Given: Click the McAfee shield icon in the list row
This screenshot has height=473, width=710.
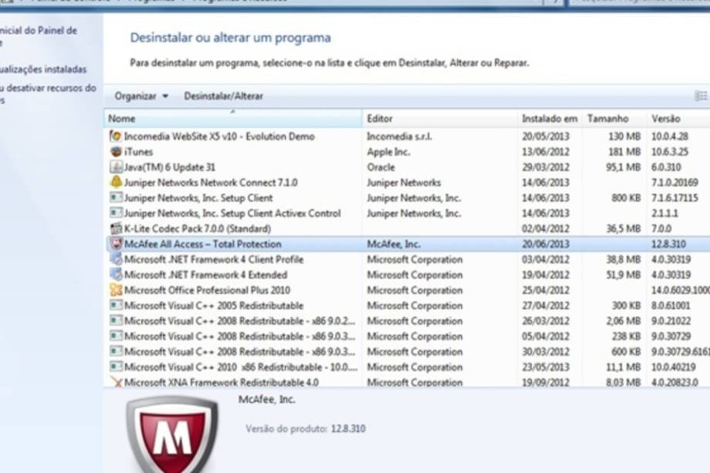Looking at the screenshot, I should click(116, 244).
